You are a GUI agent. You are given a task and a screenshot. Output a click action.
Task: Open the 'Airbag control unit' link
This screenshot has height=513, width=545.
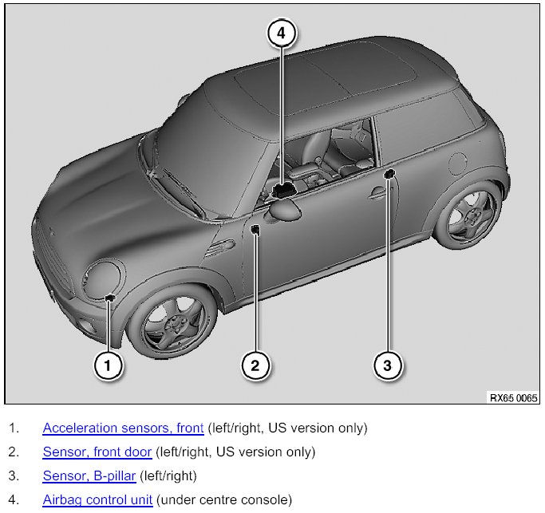coord(97,499)
